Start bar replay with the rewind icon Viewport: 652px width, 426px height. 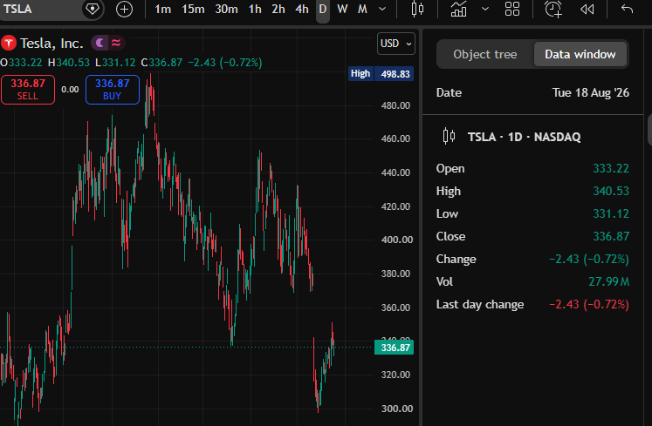(587, 9)
